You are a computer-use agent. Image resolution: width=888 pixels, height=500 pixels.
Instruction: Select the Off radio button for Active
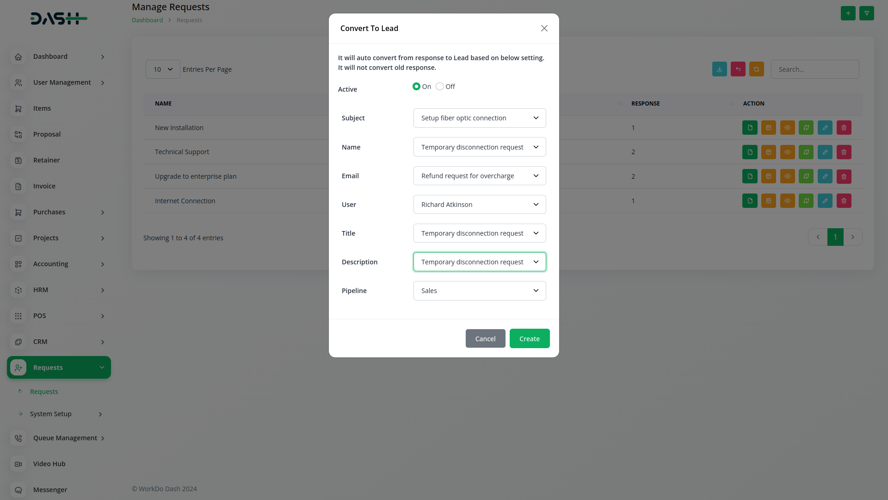[440, 87]
